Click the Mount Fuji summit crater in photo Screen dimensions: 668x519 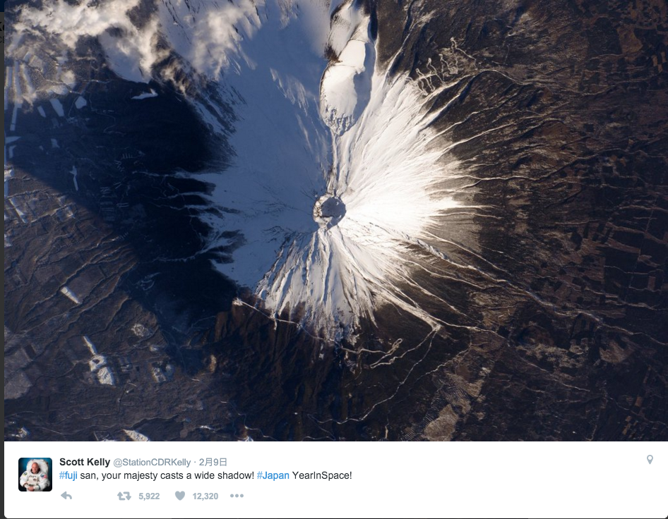click(330, 210)
